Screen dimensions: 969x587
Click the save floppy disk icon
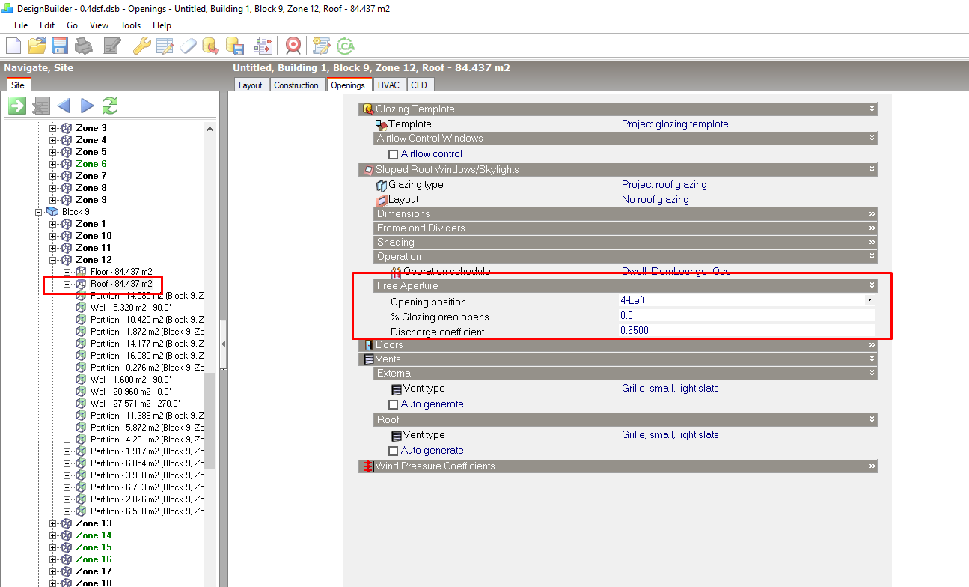60,46
